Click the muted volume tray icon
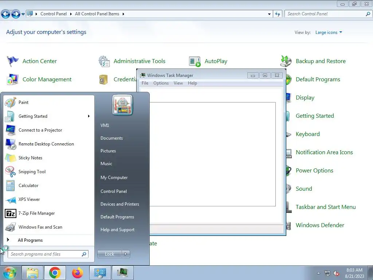 [x=336, y=273]
